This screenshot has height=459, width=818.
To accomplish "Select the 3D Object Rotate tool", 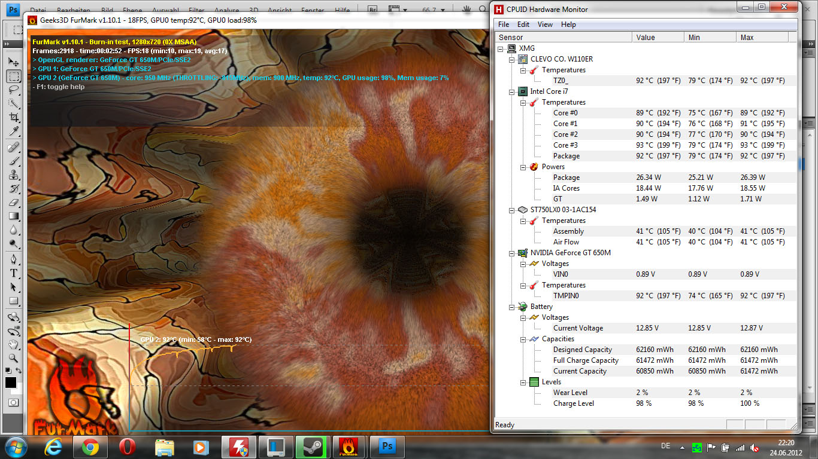I will point(13,317).
